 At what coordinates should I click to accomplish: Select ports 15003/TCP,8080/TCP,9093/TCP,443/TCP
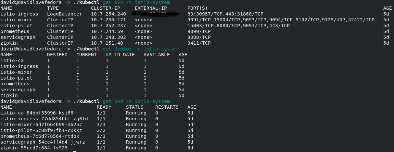tap(238, 26)
